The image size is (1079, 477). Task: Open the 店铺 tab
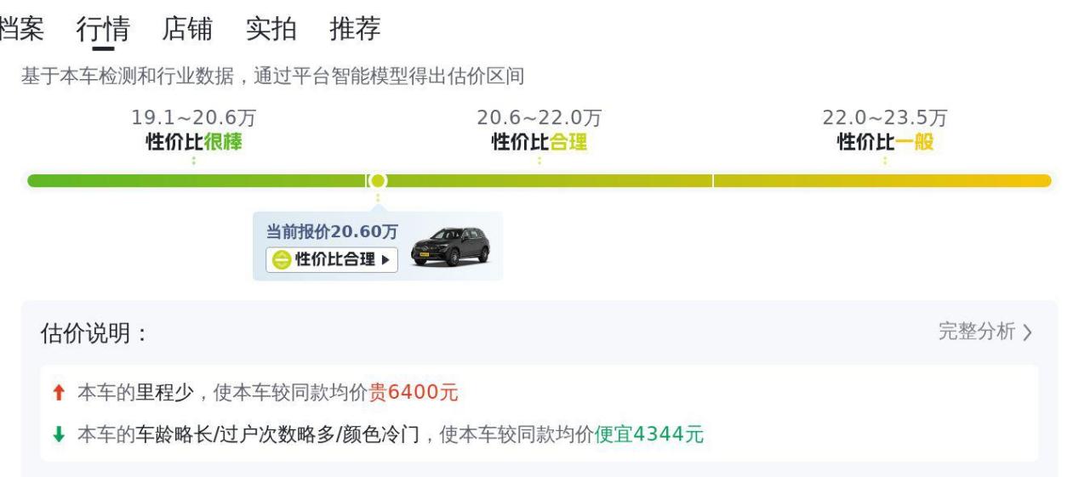(x=186, y=30)
